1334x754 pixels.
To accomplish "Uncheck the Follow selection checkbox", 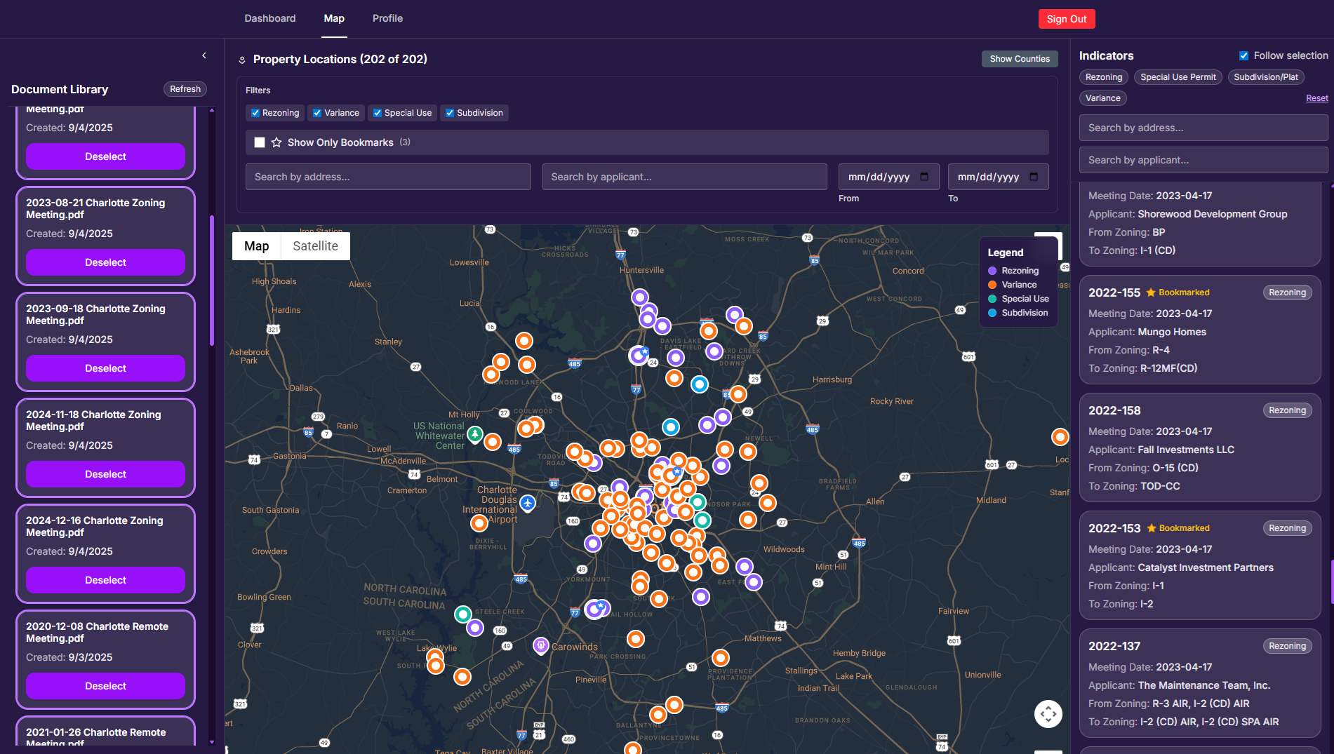I will click(1243, 55).
